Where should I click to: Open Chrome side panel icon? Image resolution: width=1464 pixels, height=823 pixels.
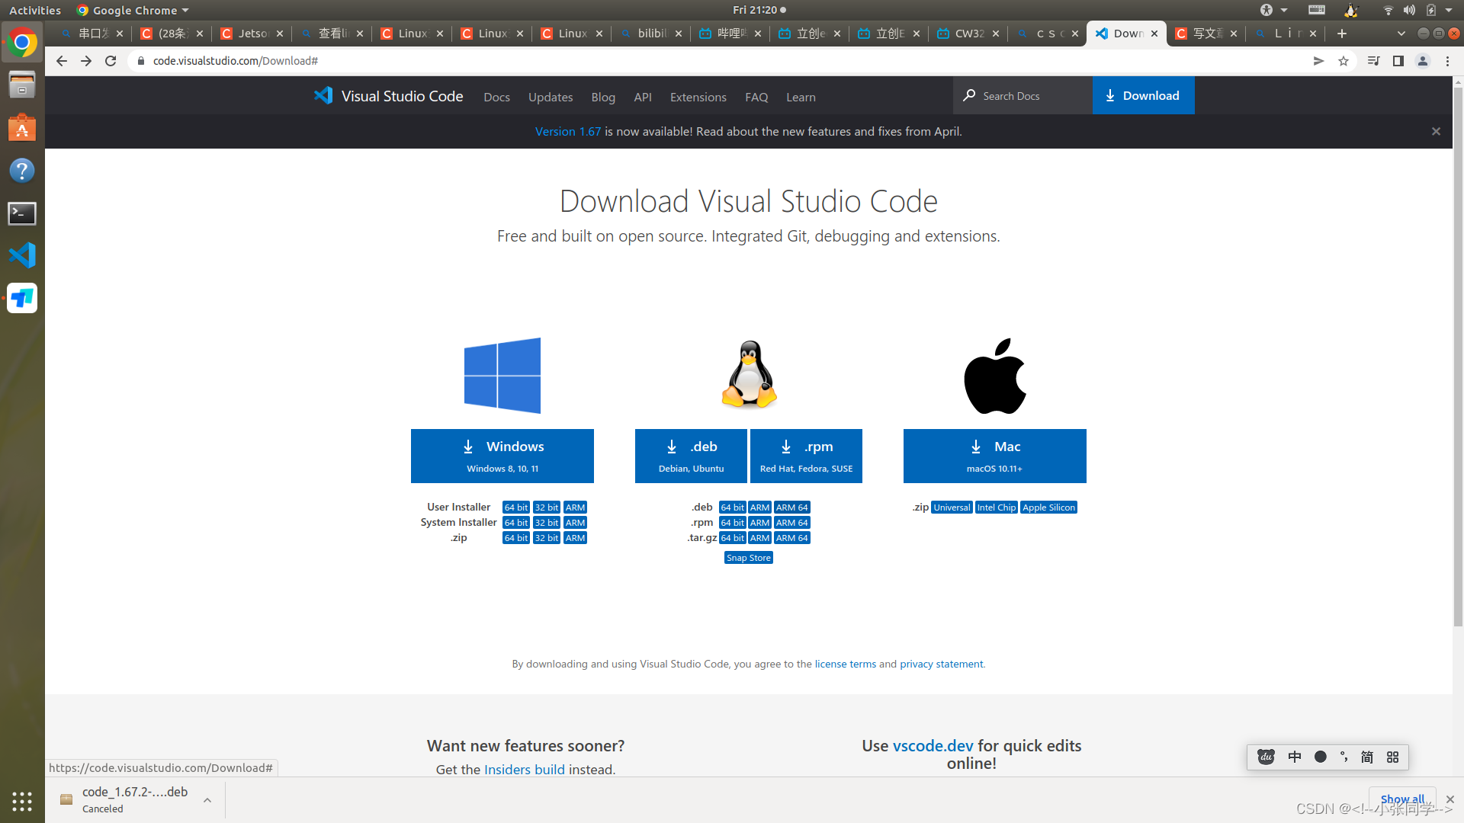coord(1398,61)
